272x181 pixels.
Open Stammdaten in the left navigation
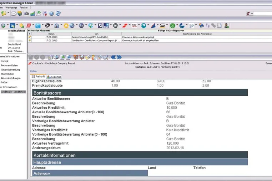[7, 74]
